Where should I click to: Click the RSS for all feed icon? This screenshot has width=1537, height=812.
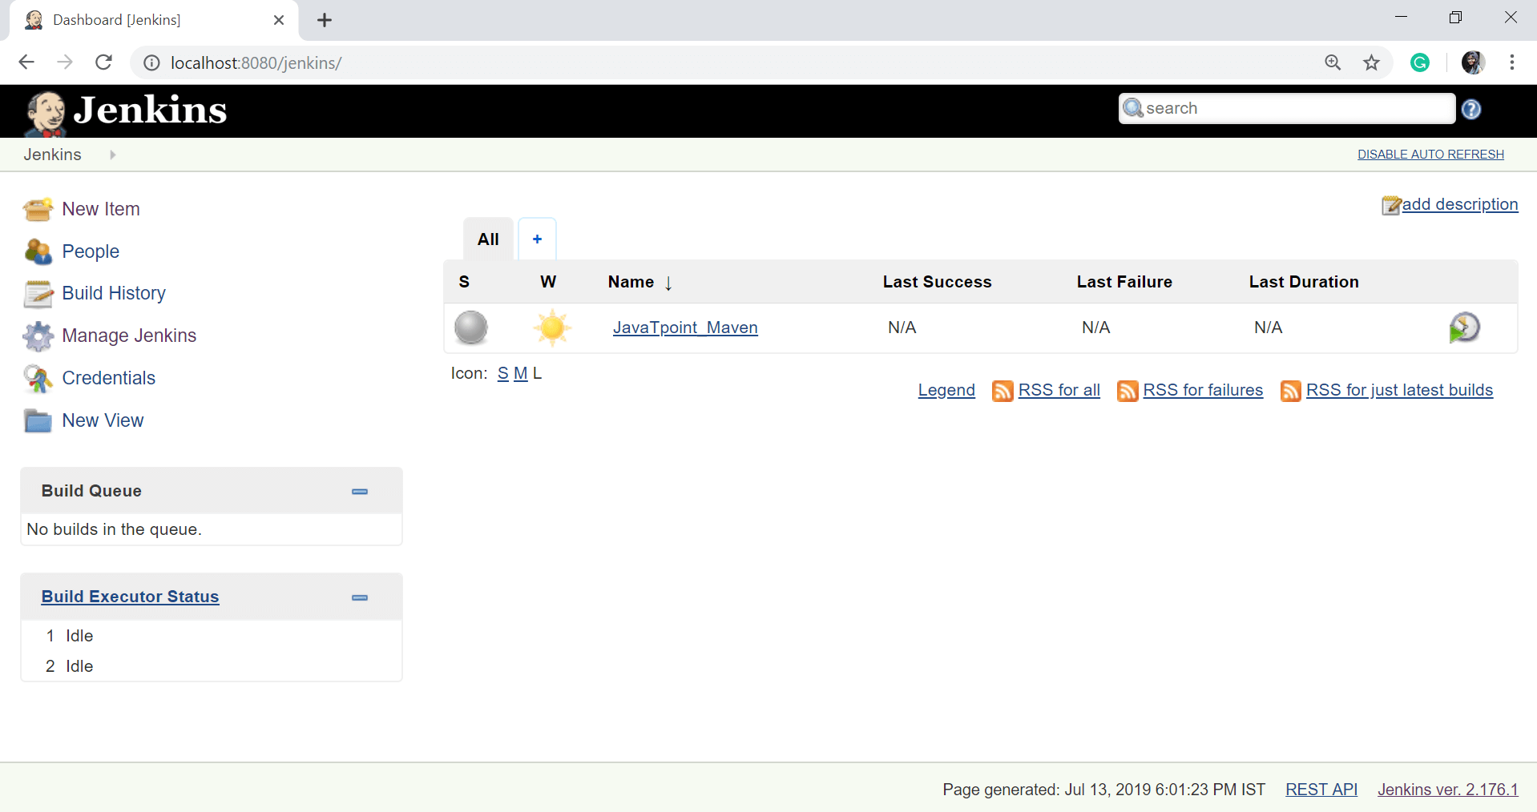pyautogui.click(x=1002, y=391)
